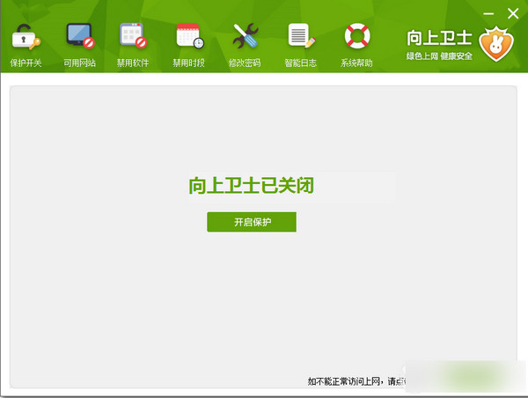Click the 向上卫士 brand title
Image resolution: width=528 pixels, height=398 pixels.
tap(439, 38)
